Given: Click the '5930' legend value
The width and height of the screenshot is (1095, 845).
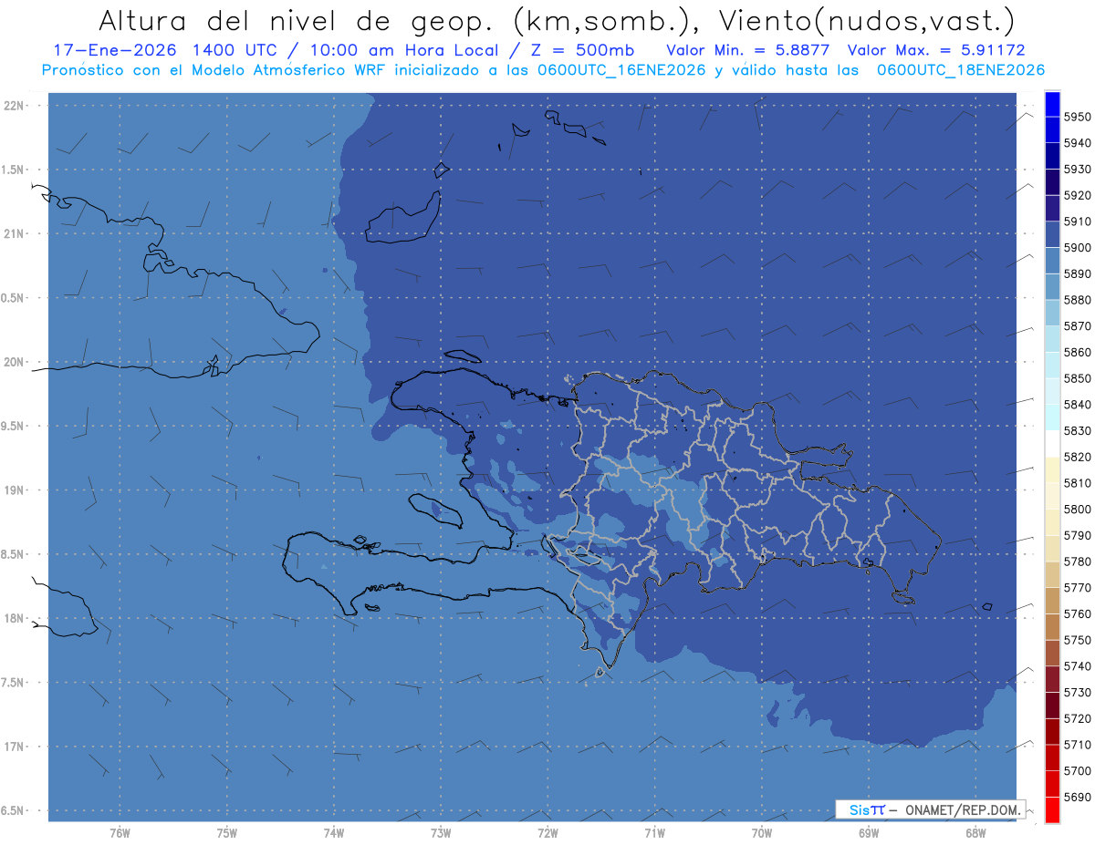Looking at the screenshot, I should click(x=1078, y=170).
